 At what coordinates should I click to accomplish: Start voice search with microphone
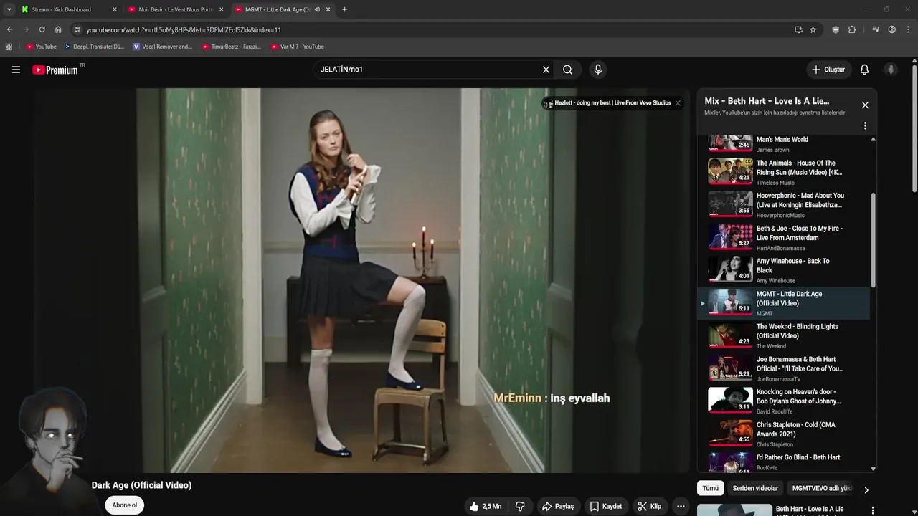pyautogui.click(x=597, y=70)
